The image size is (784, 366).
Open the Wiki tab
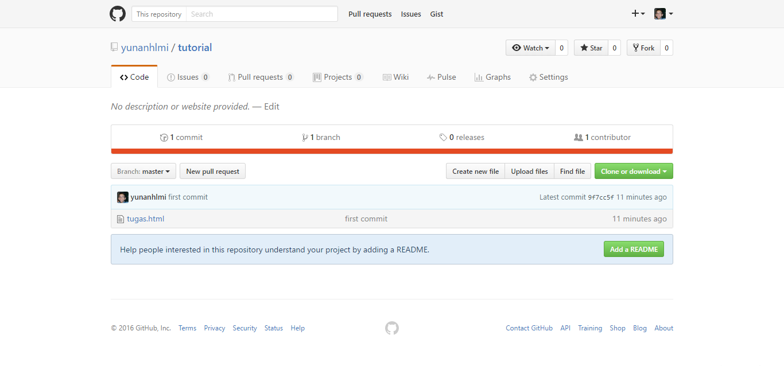click(x=395, y=77)
